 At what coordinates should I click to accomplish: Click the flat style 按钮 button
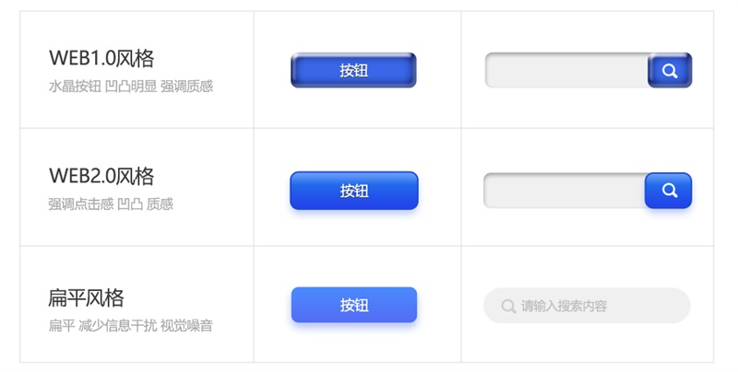354,305
